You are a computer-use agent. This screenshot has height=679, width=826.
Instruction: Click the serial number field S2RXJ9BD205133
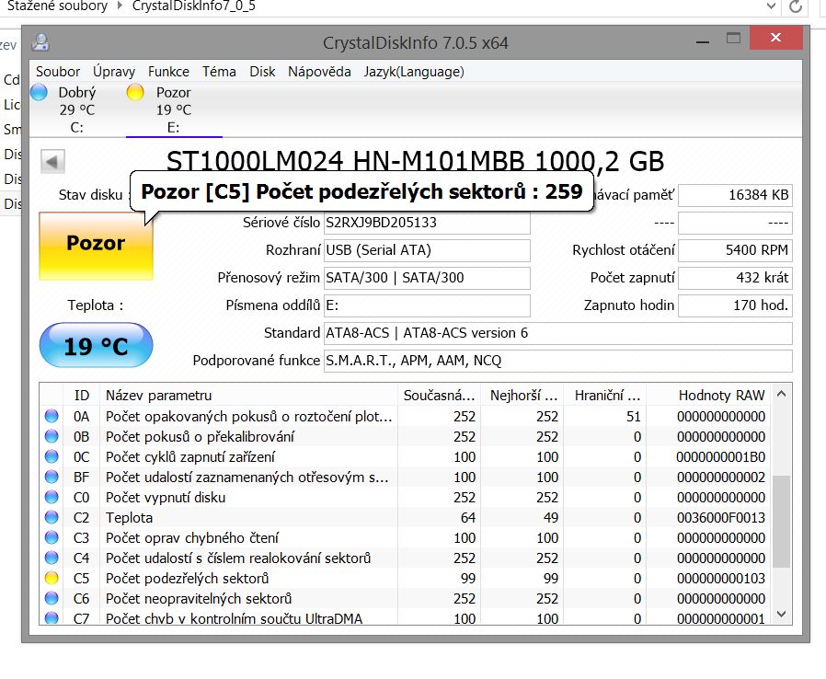click(x=427, y=223)
